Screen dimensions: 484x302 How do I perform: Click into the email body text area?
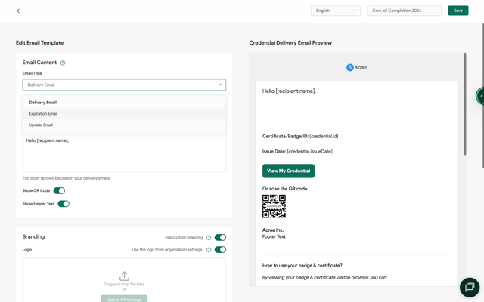pyautogui.click(x=124, y=153)
